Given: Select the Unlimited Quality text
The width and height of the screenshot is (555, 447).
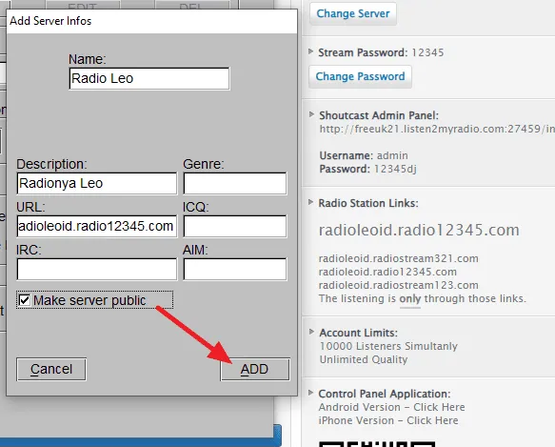Looking at the screenshot, I should pyautogui.click(x=364, y=359).
